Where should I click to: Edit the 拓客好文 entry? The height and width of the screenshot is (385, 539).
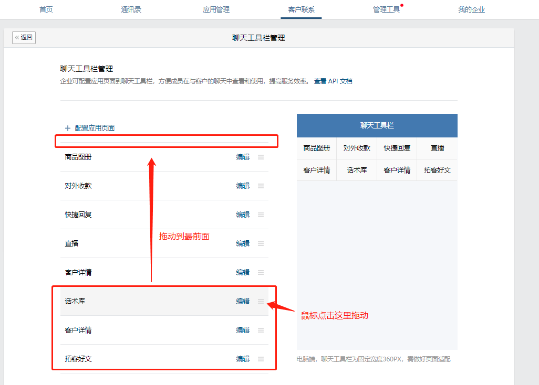[243, 359]
